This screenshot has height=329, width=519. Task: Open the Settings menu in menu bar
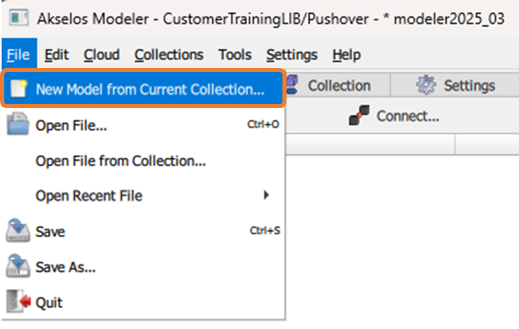(x=291, y=55)
